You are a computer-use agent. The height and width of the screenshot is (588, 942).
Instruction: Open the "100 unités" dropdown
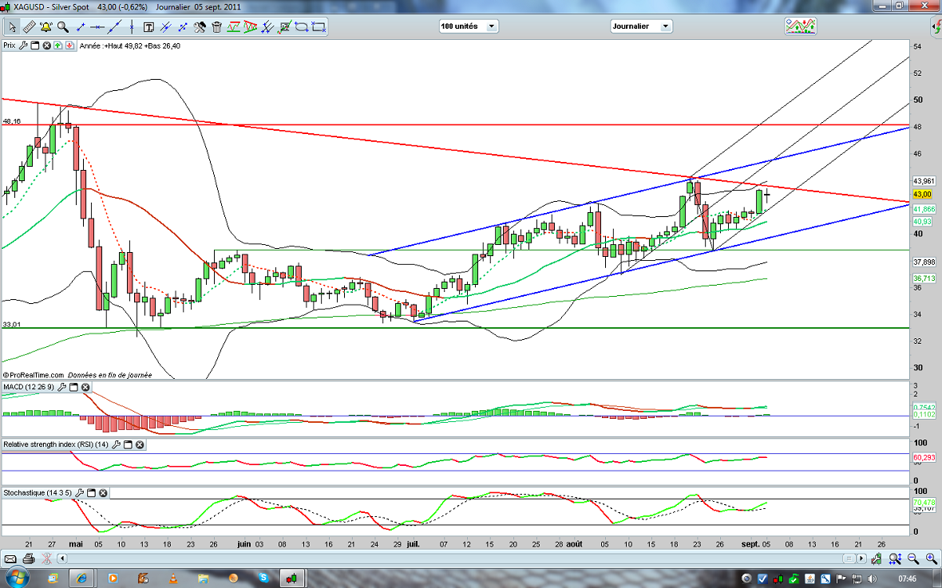point(469,26)
